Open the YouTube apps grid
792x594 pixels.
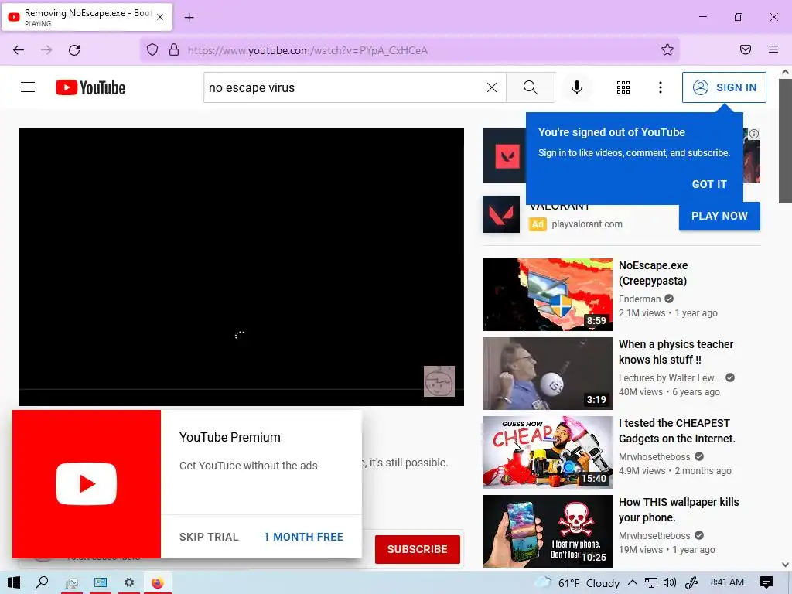623,87
